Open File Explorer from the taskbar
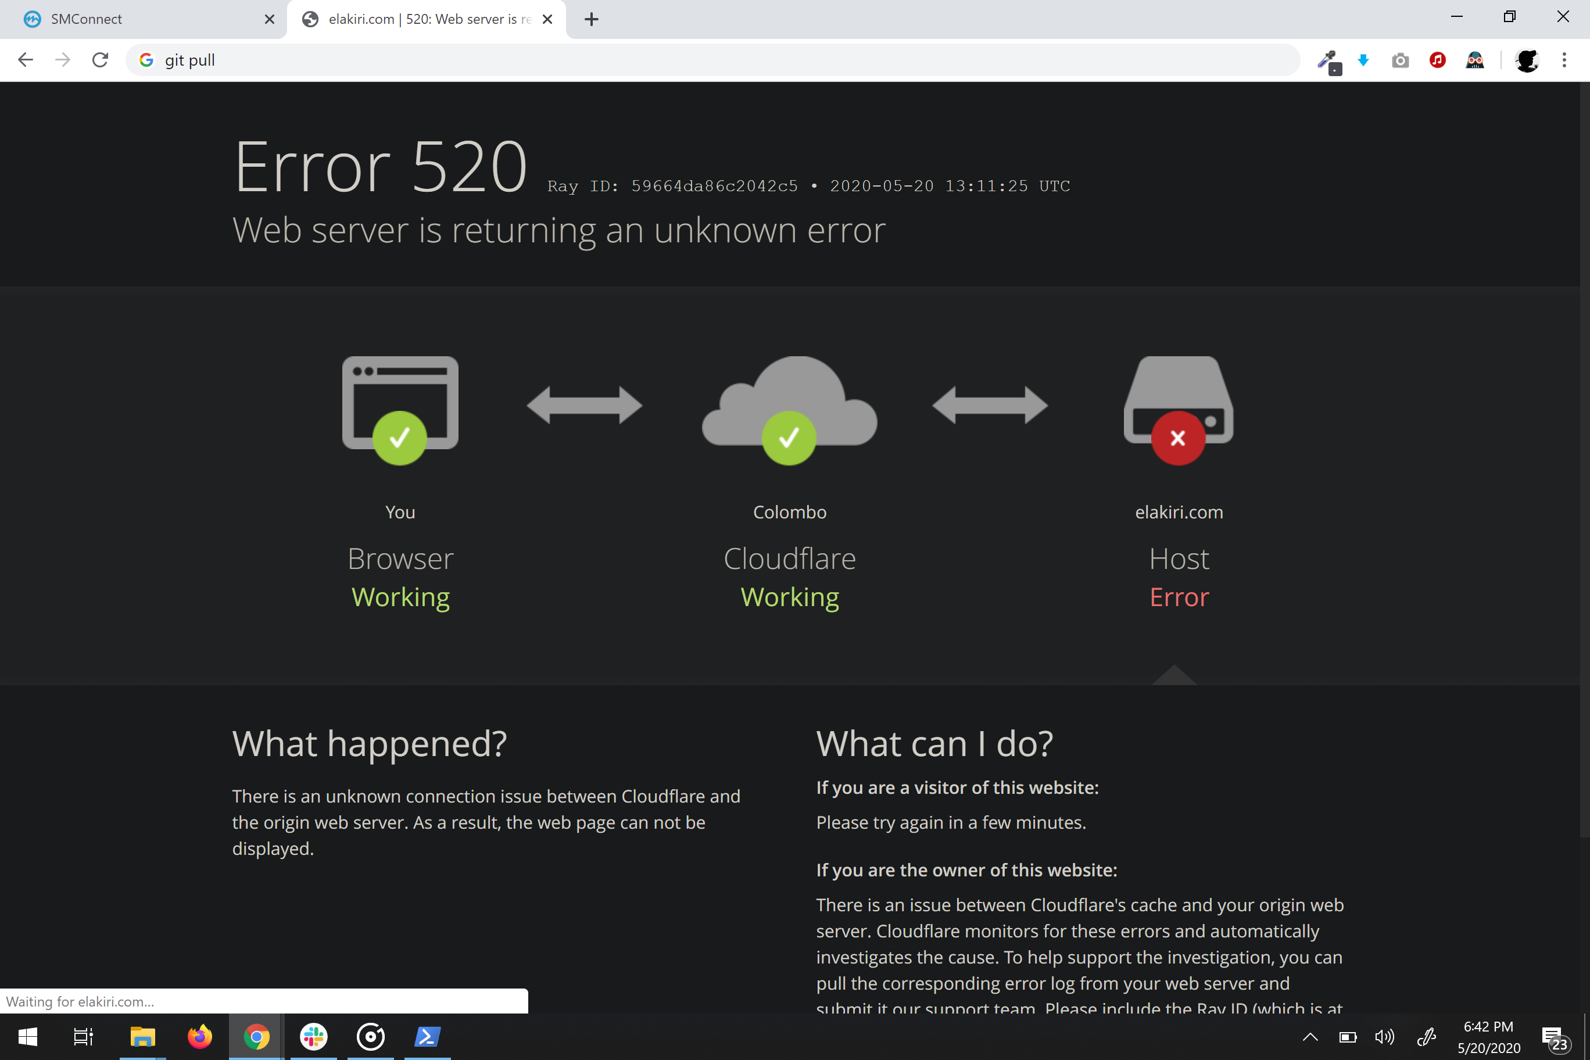This screenshot has width=1590, height=1060. tap(142, 1036)
